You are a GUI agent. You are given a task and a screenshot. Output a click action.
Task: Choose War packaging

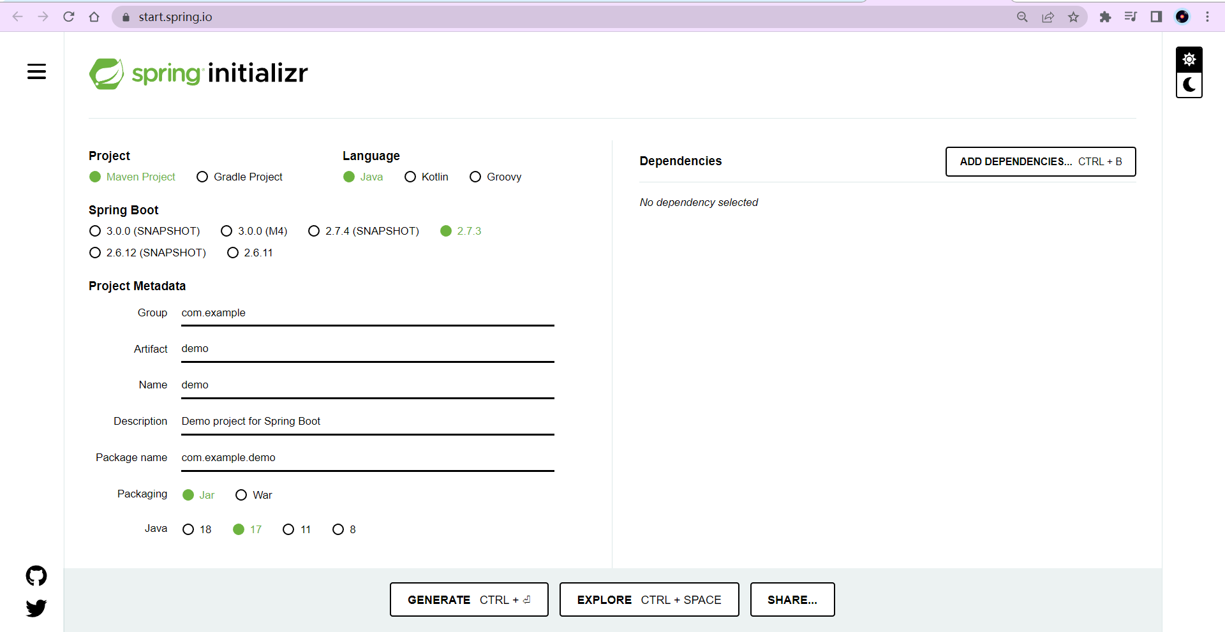(253, 495)
